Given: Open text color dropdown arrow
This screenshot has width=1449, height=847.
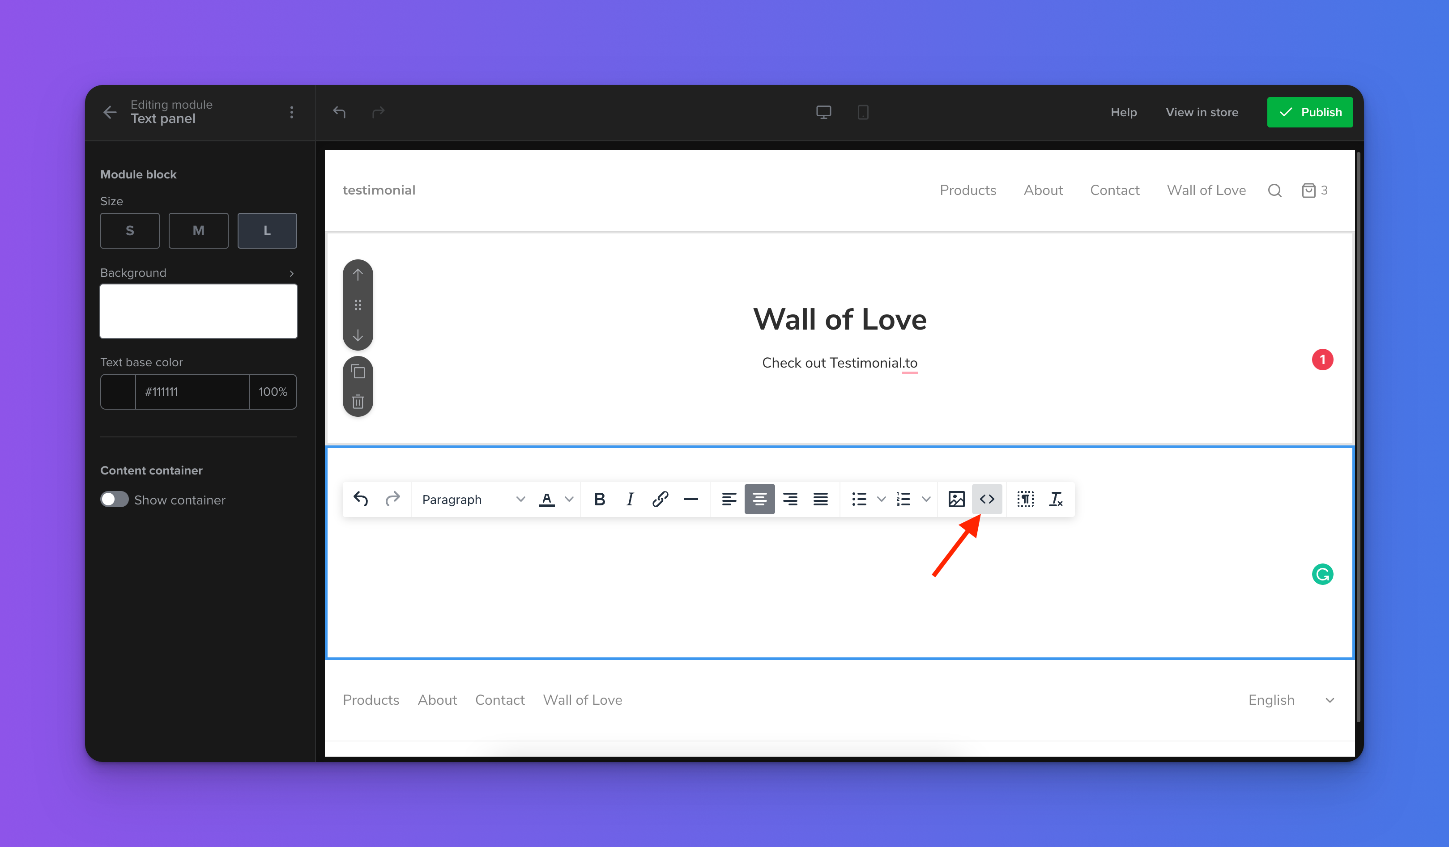Looking at the screenshot, I should [569, 500].
